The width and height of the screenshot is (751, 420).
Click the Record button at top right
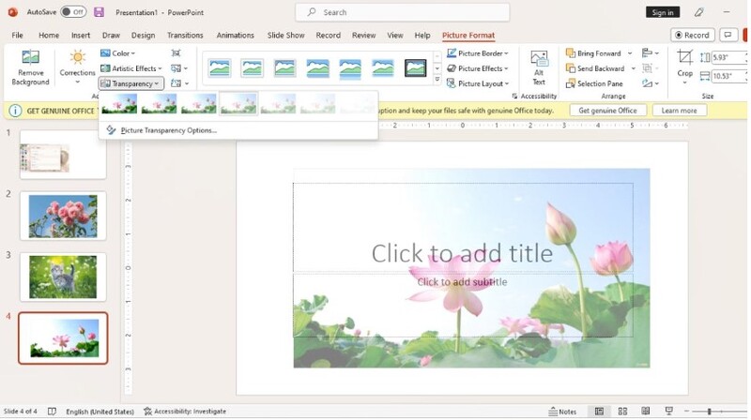(x=692, y=35)
